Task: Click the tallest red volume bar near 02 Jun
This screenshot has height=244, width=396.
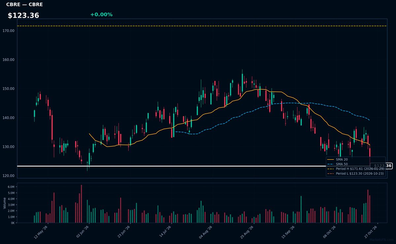Action: point(81,204)
